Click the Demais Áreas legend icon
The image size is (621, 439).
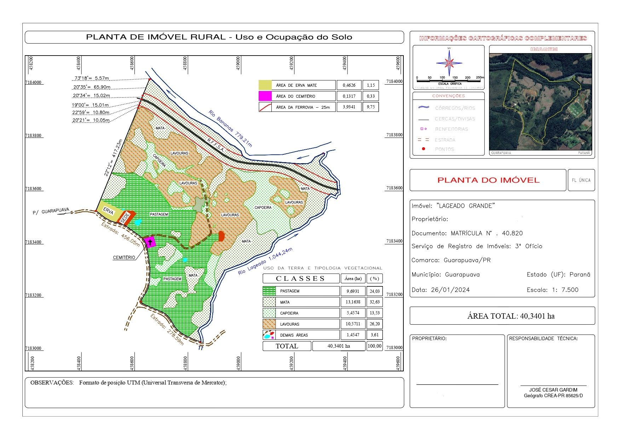click(269, 335)
